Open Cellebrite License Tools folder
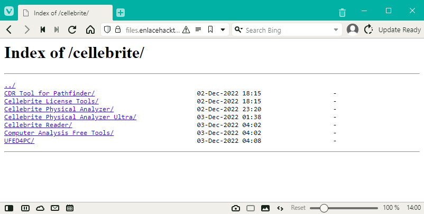This screenshot has height=214, width=424. (51, 101)
